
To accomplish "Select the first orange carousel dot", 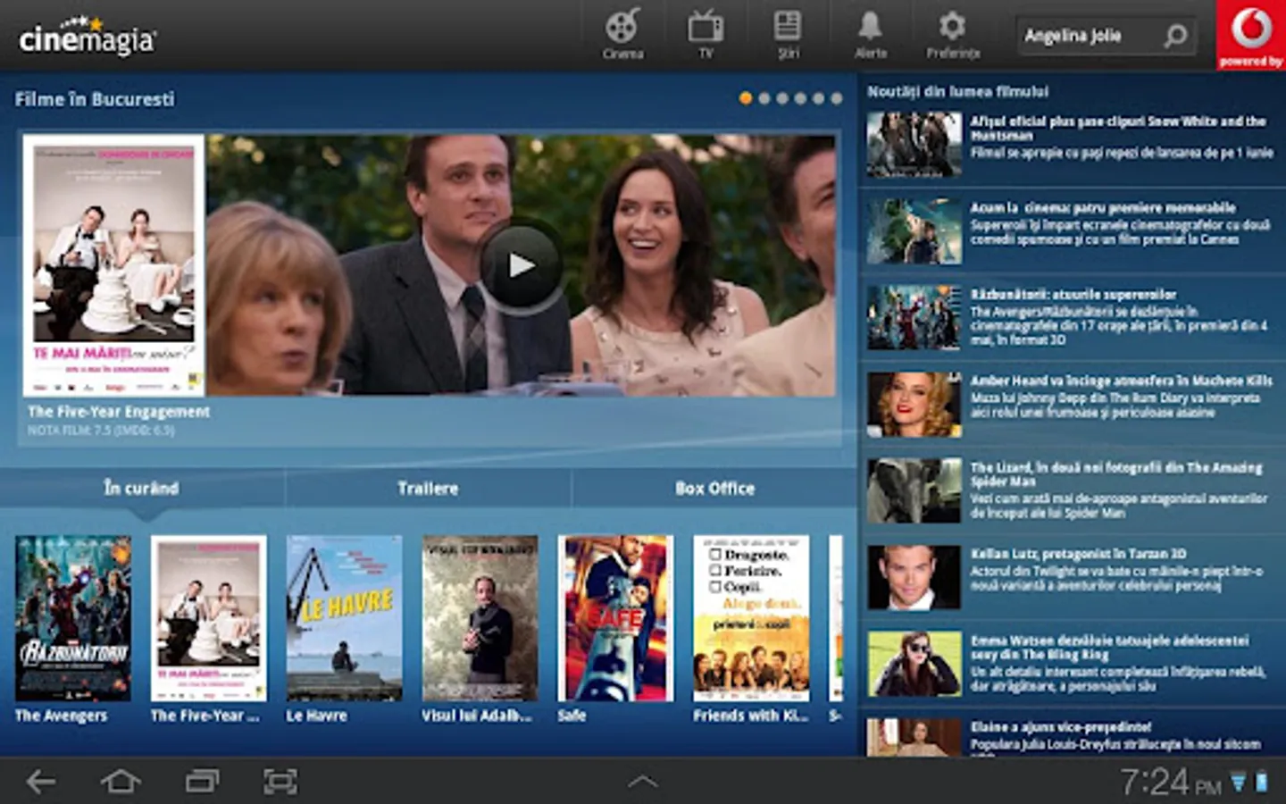I will point(746,98).
